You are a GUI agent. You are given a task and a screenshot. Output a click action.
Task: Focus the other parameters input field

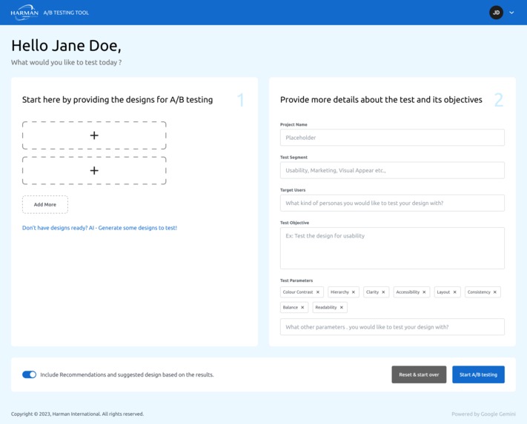point(392,327)
